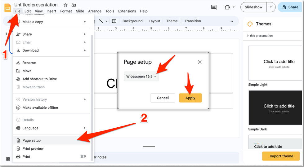Click the Share button
The image size is (304, 167).
[290, 7]
